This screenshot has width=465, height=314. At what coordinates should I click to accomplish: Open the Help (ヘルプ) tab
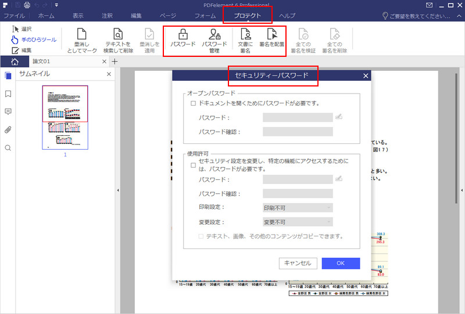point(287,16)
